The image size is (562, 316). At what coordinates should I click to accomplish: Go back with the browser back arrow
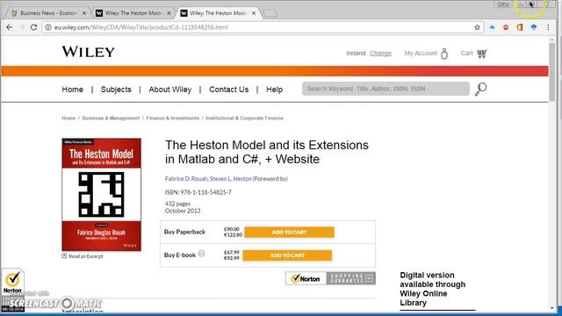point(10,27)
